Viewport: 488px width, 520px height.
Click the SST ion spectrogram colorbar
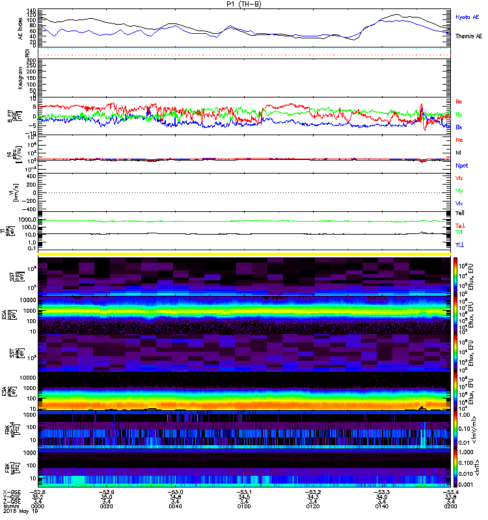(x=455, y=276)
